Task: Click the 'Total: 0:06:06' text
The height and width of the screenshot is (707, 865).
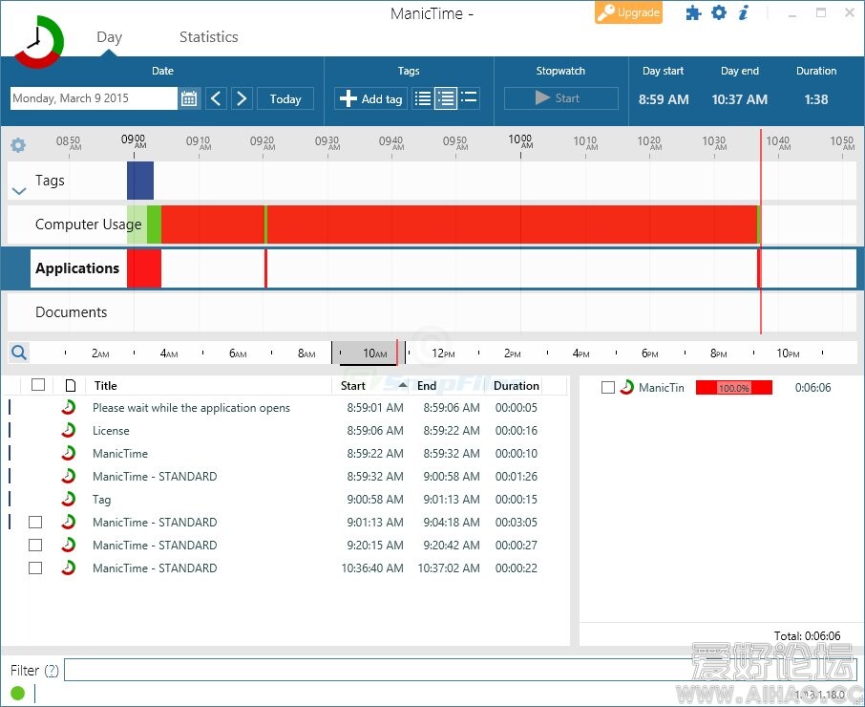Action: point(807,635)
